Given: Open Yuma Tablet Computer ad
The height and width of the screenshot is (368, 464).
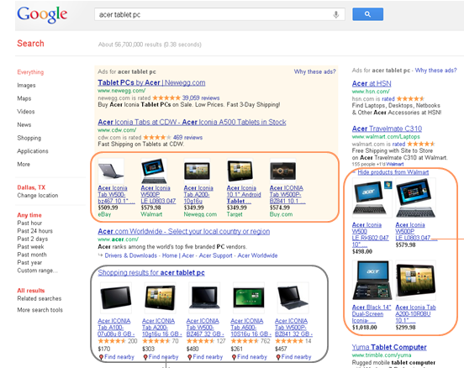Looking at the screenshot, I should pyautogui.click(x=389, y=347).
